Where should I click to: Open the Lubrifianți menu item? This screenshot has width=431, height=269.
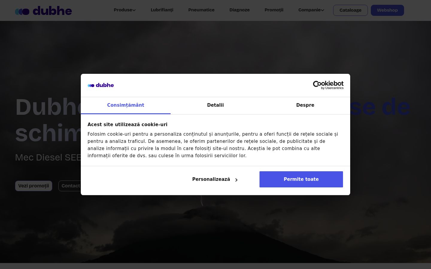[x=162, y=10]
